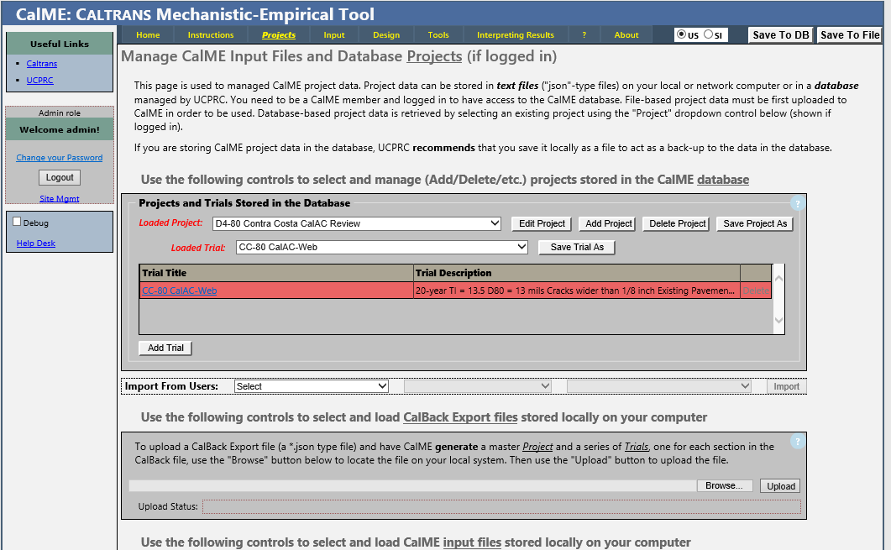Image resolution: width=891 pixels, height=550 pixels.
Task: Click help icon in database projects panel
Action: [798, 203]
